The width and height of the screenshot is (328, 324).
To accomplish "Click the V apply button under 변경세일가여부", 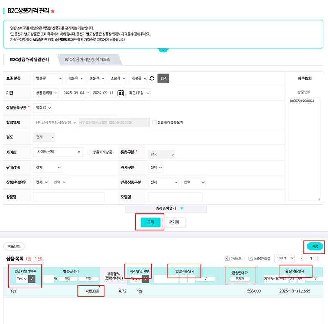I will [x=31, y=279].
